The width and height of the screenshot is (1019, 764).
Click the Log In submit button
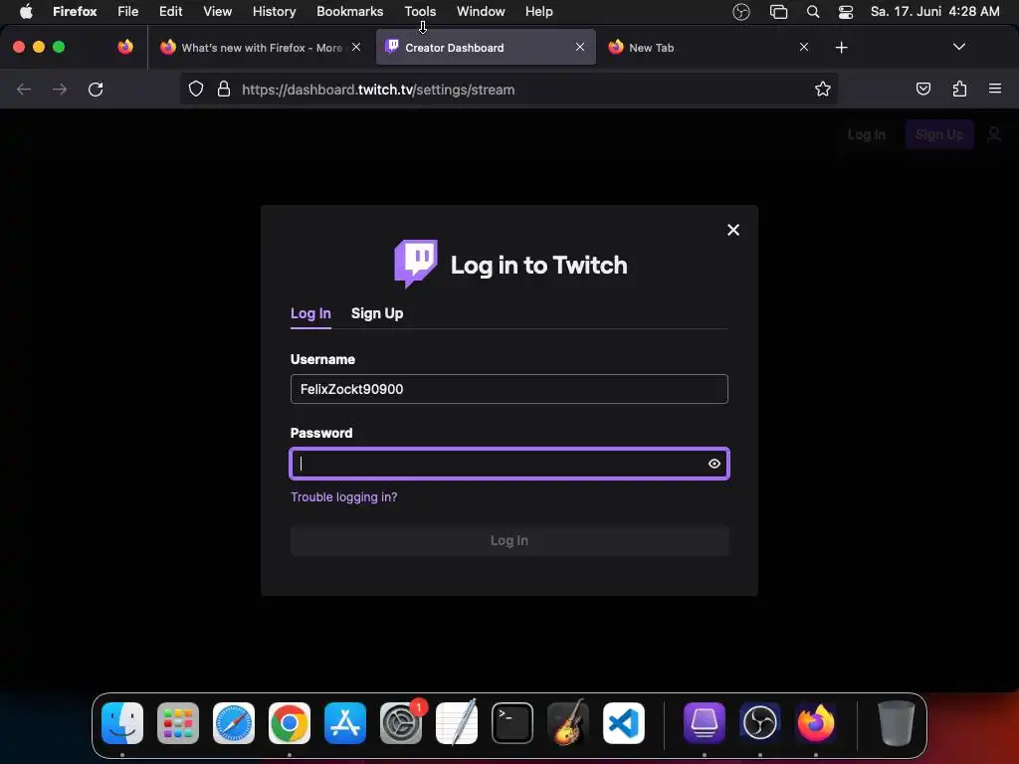click(509, 540)
